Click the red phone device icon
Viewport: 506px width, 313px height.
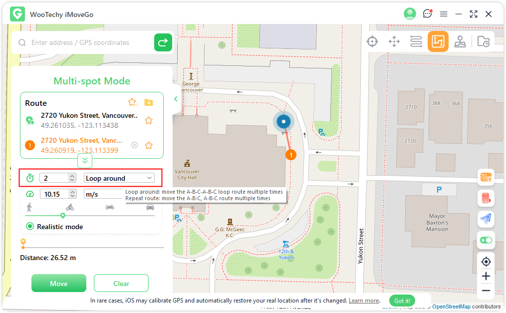486,198
